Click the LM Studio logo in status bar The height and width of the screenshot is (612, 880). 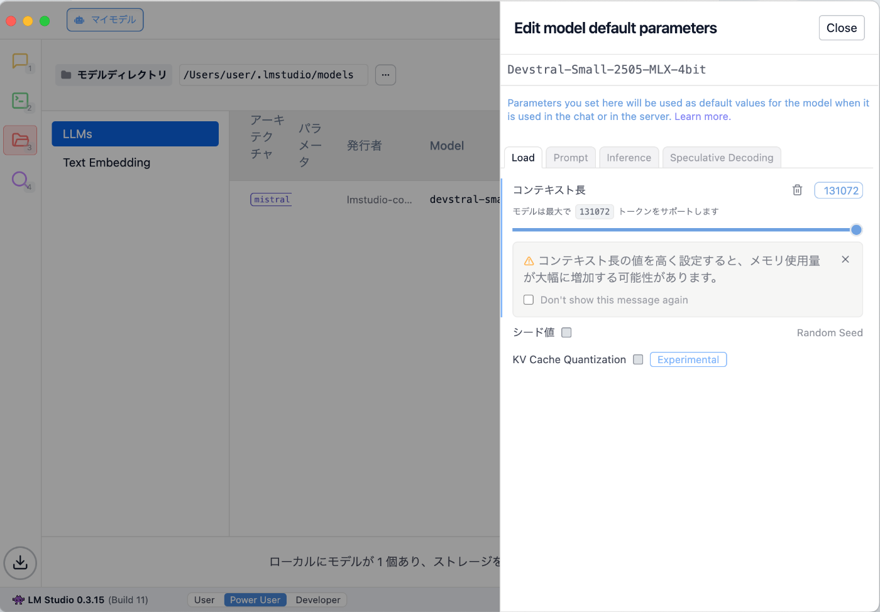point(18,600)
